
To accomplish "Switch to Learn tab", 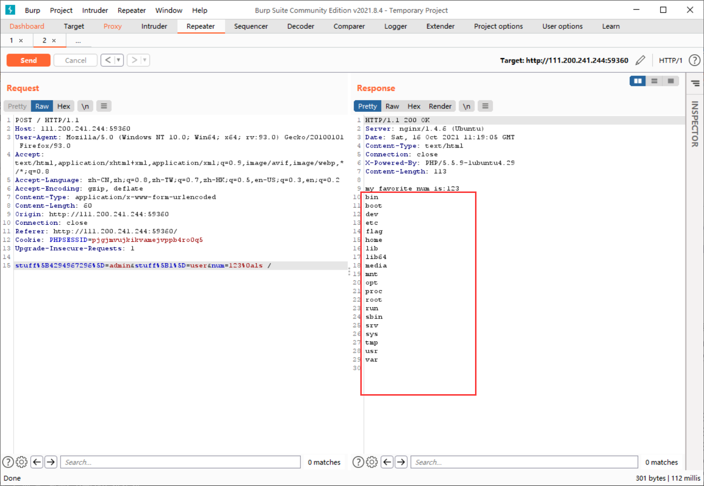I will [x=611, y=26].
